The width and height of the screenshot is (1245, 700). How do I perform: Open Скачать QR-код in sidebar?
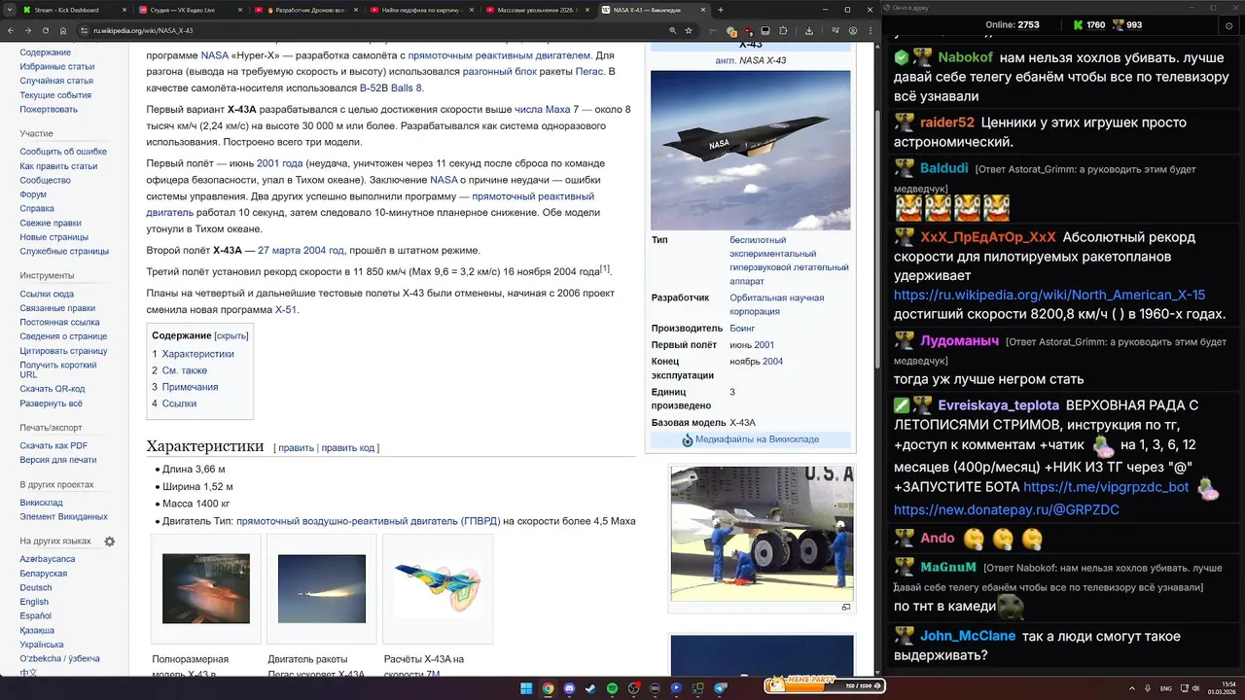tap(52, 389)
